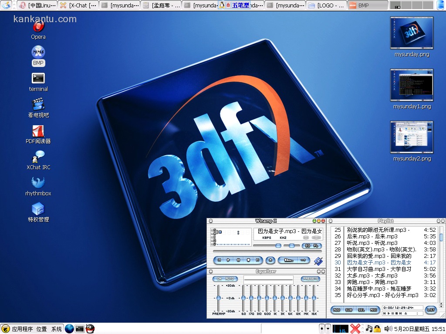This screenshot has width=446, height=334.
Task: Switch to BMP taskbar window
Action: pyautogui.click(x=368, y=5)
